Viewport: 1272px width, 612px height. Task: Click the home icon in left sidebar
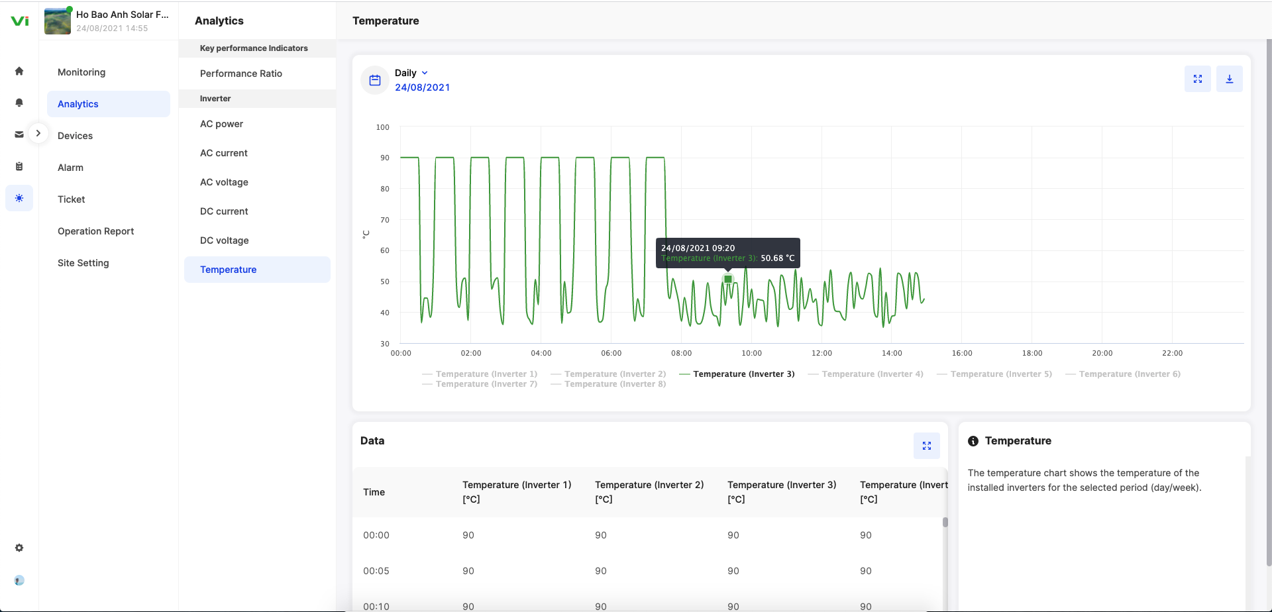click(19, 72)
